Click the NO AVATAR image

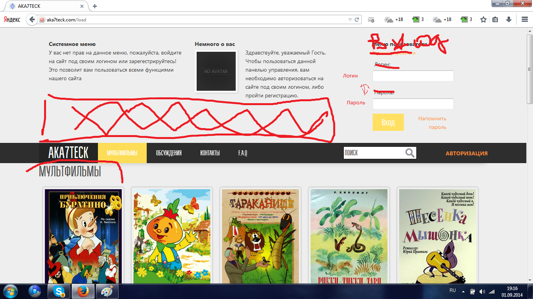coord(216,71)
